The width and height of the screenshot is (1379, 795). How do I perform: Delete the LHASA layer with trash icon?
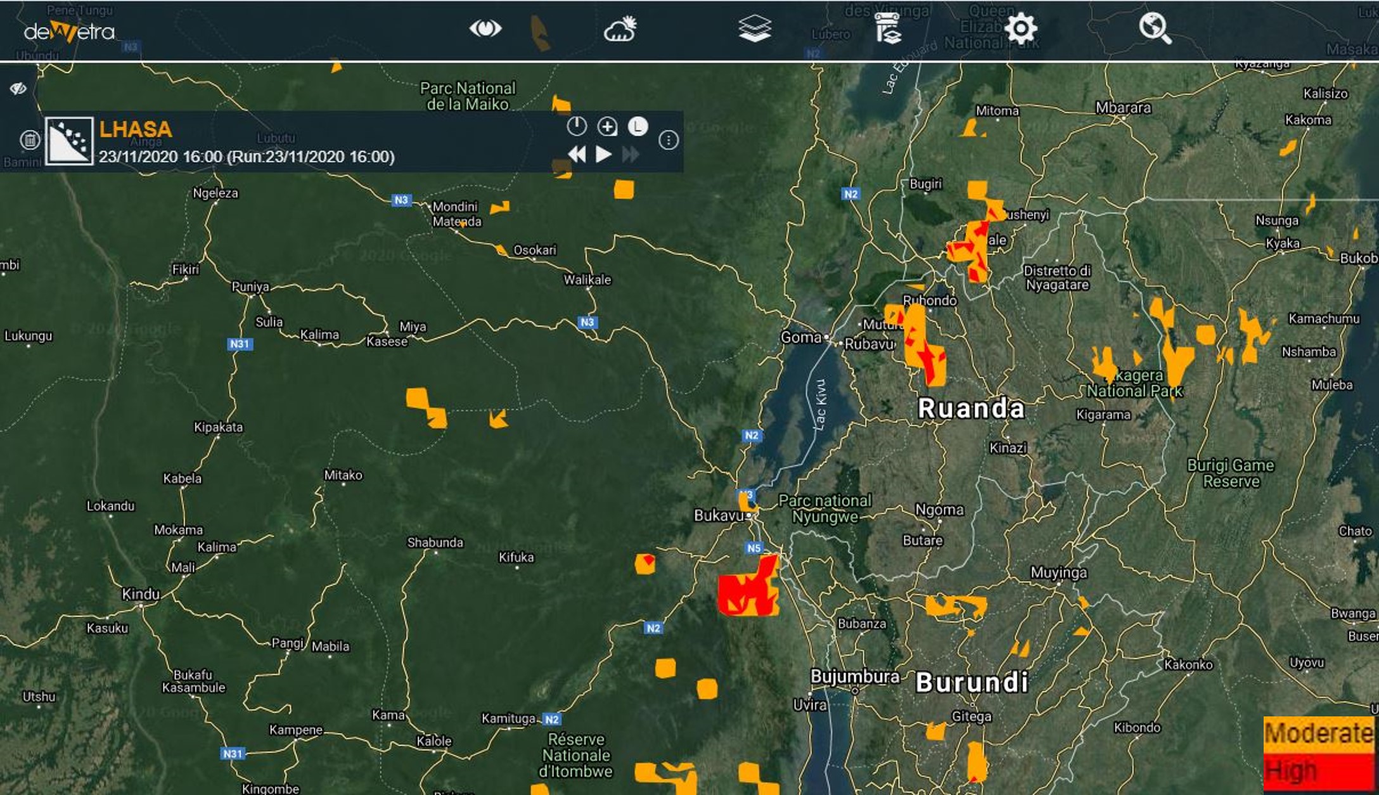(29, 139)
